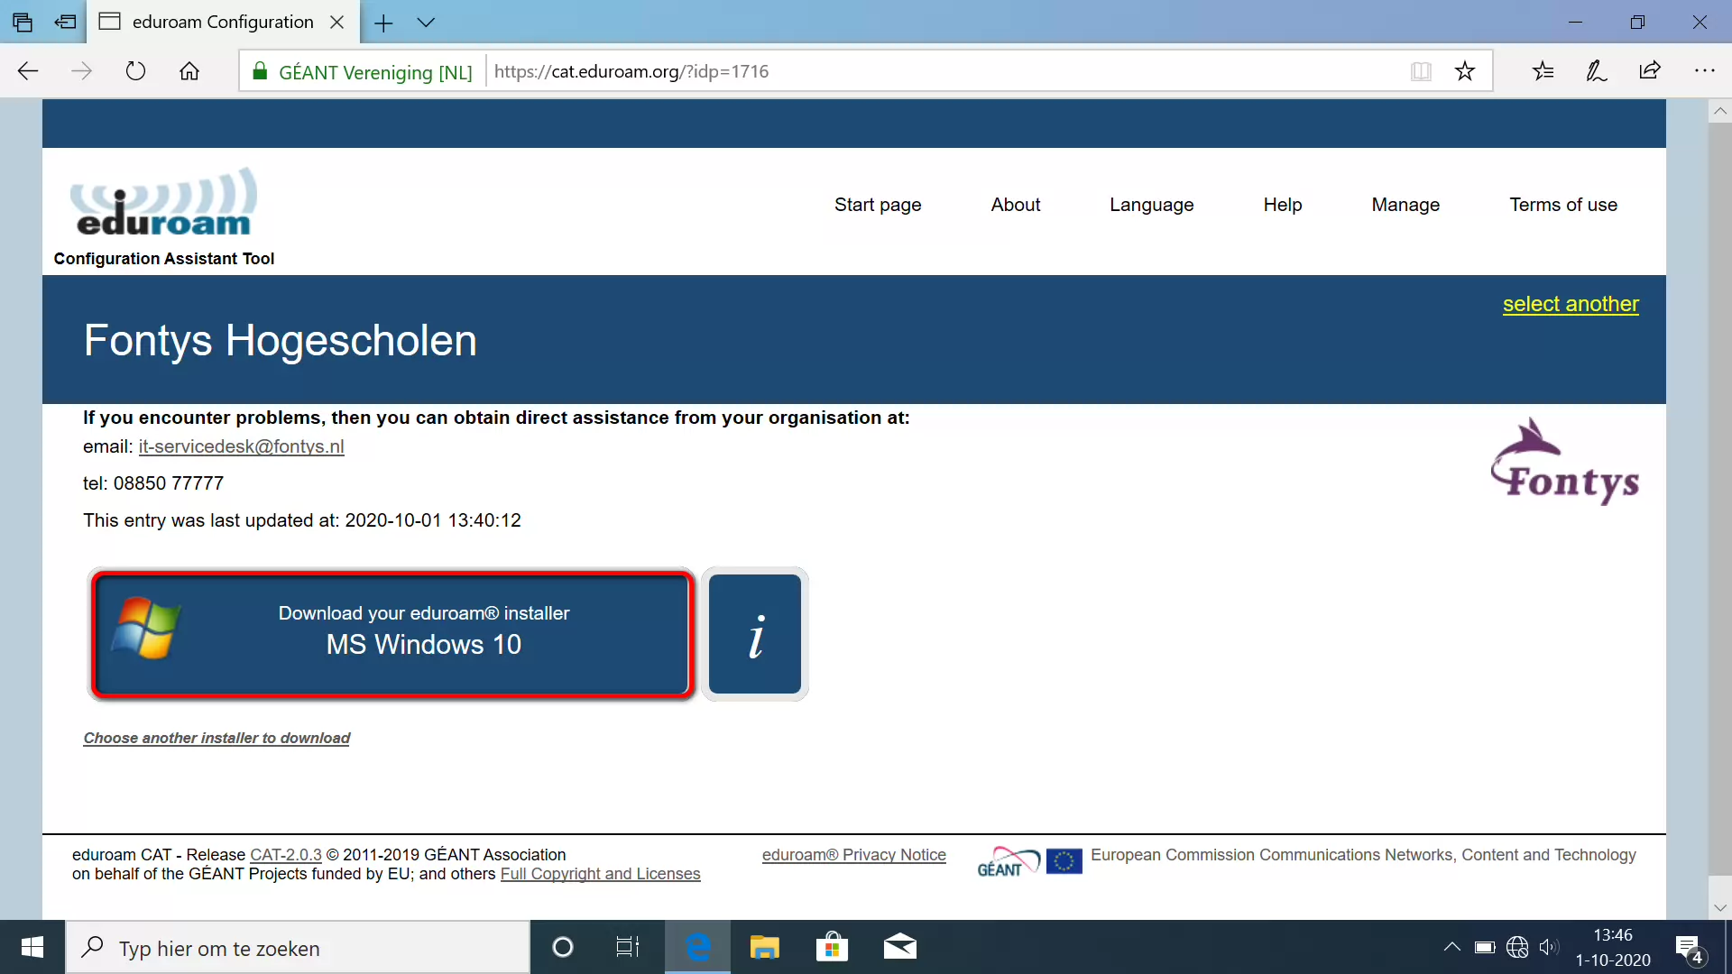The image size is (1732, 974).
Task: Click the home/refresh page icon
Action: (x=189, y=70)
